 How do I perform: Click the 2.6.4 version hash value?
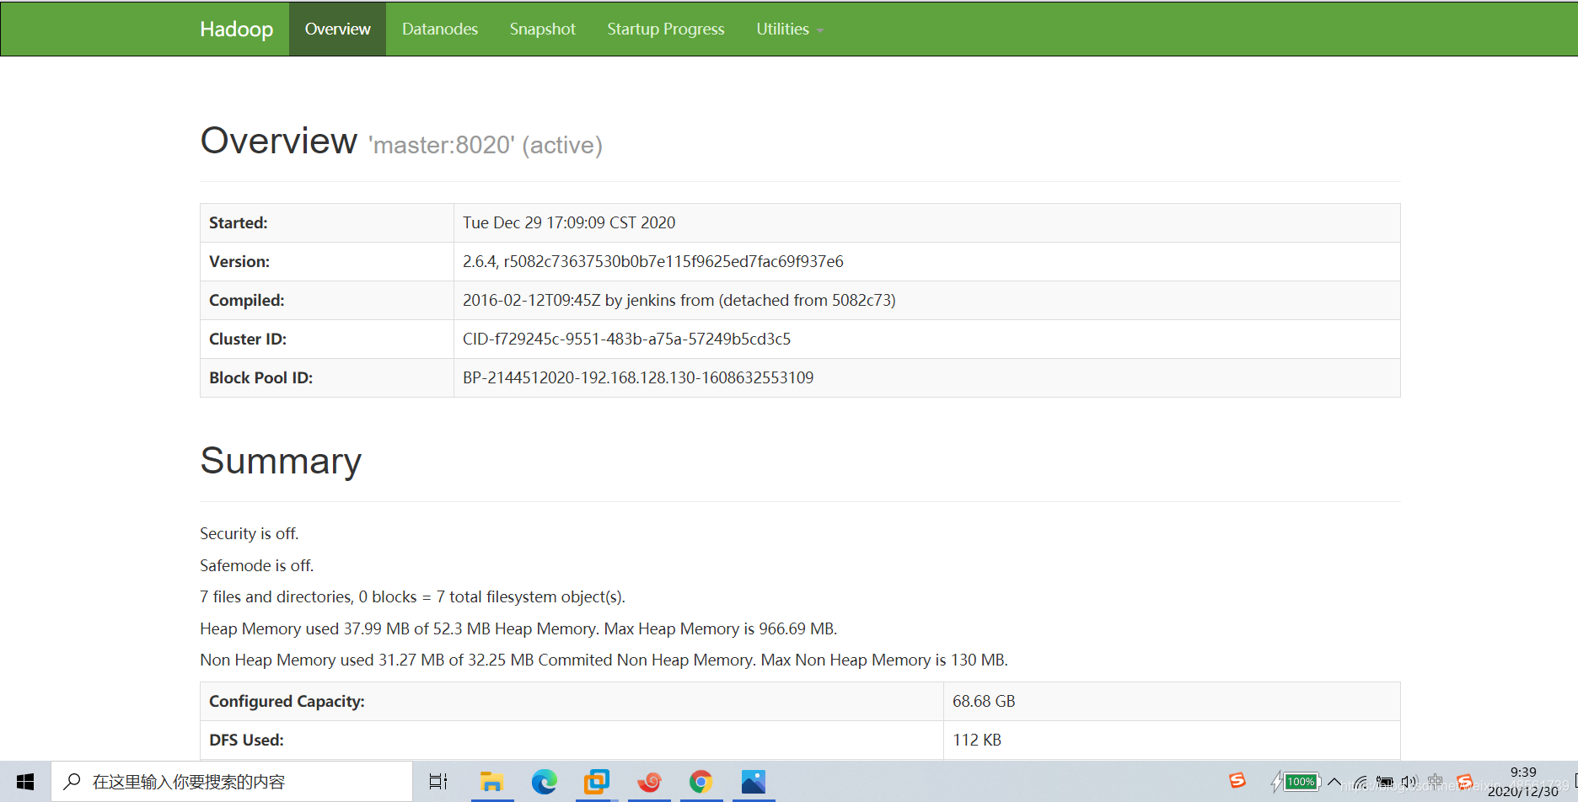tap(653, 261)
